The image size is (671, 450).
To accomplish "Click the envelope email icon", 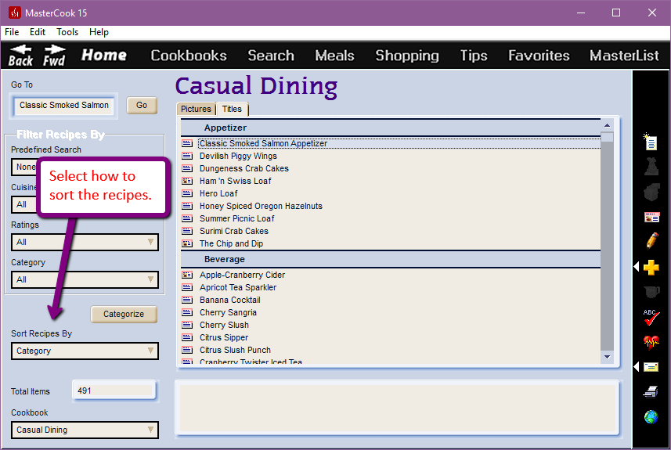I will coord(651,367).
